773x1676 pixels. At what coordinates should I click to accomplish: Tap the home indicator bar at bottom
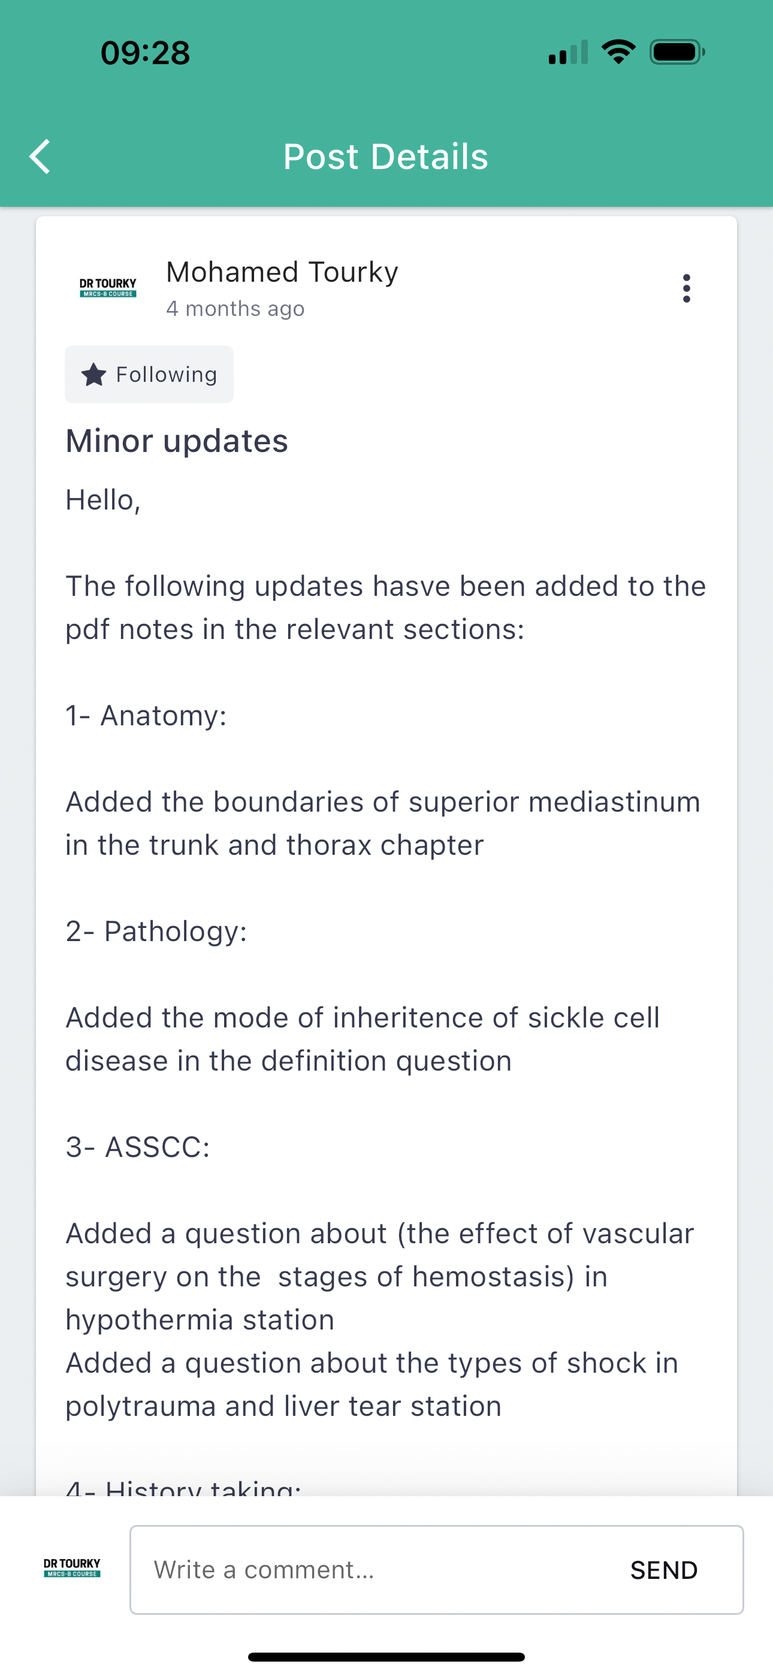386,1656
